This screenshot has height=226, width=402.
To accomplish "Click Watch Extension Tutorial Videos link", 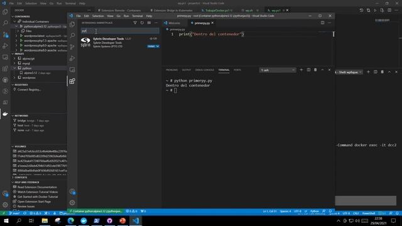I will (38, 192).
